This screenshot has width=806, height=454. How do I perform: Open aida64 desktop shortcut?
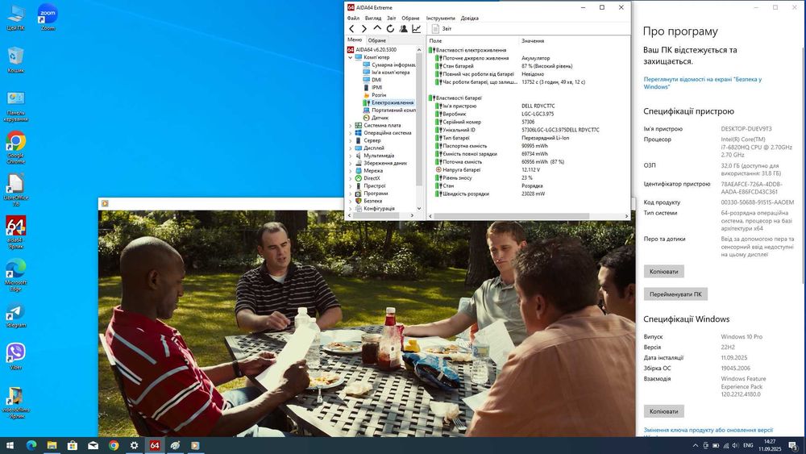[x=15, y=232]
